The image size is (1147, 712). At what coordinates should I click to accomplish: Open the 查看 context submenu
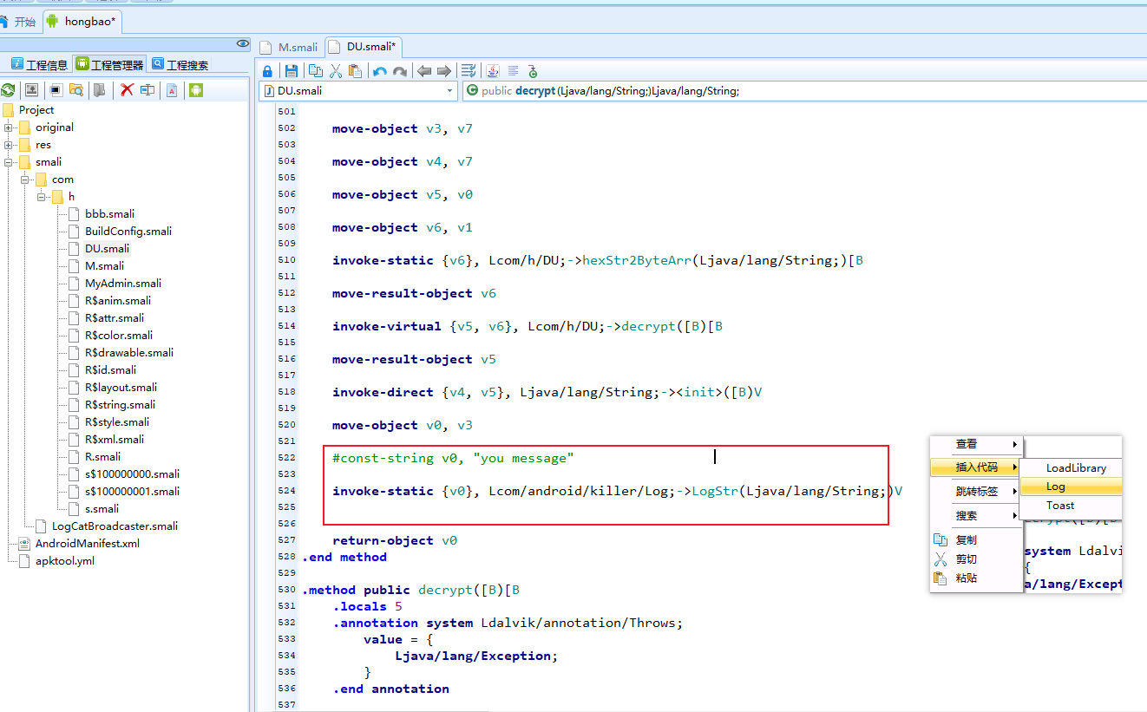click(977, 444)
